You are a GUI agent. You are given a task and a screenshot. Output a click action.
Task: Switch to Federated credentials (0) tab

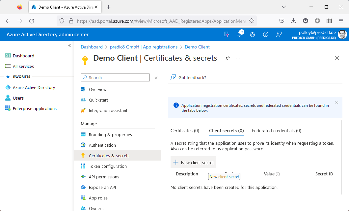point(276,131)
